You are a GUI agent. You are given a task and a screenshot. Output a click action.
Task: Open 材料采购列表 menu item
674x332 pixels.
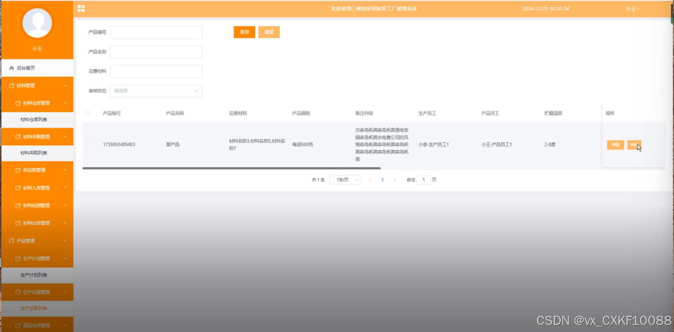[37, 153]
